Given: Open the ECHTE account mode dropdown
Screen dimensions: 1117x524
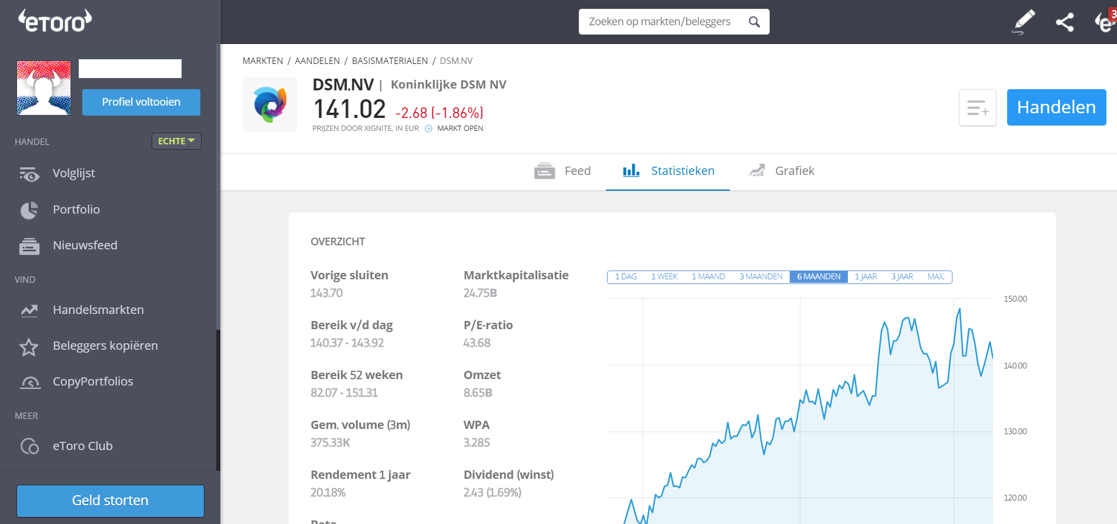Looking at the screenshot, I should tap(176, 141).
